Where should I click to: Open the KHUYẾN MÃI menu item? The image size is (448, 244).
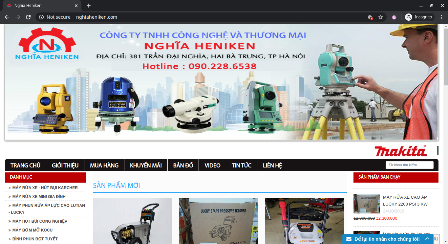point(146,165)
